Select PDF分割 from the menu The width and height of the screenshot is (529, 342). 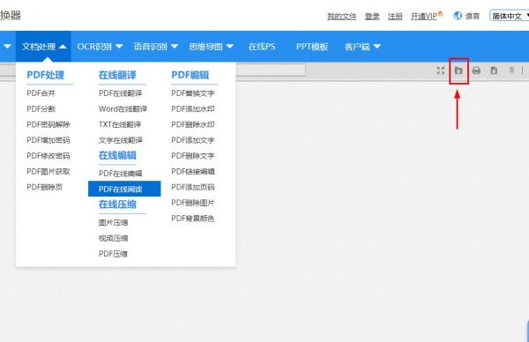[x=41, y=109]
